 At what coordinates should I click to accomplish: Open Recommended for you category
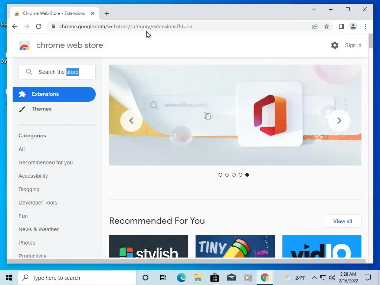coord(46,163)
